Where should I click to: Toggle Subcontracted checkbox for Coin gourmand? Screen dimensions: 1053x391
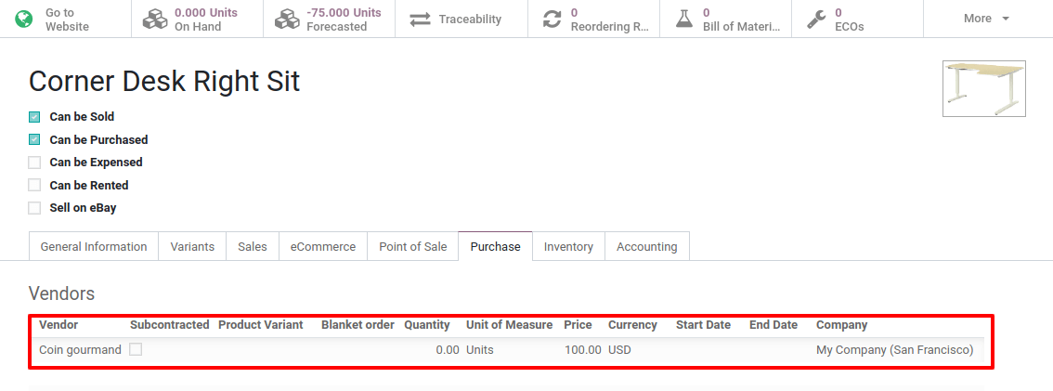tap(136, 350)
